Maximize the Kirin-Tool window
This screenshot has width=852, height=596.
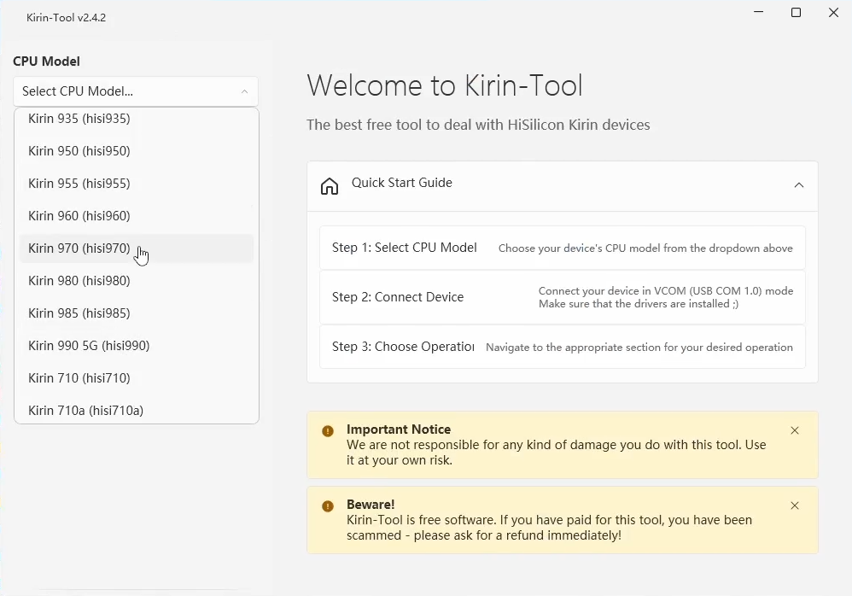click(796, 12)
